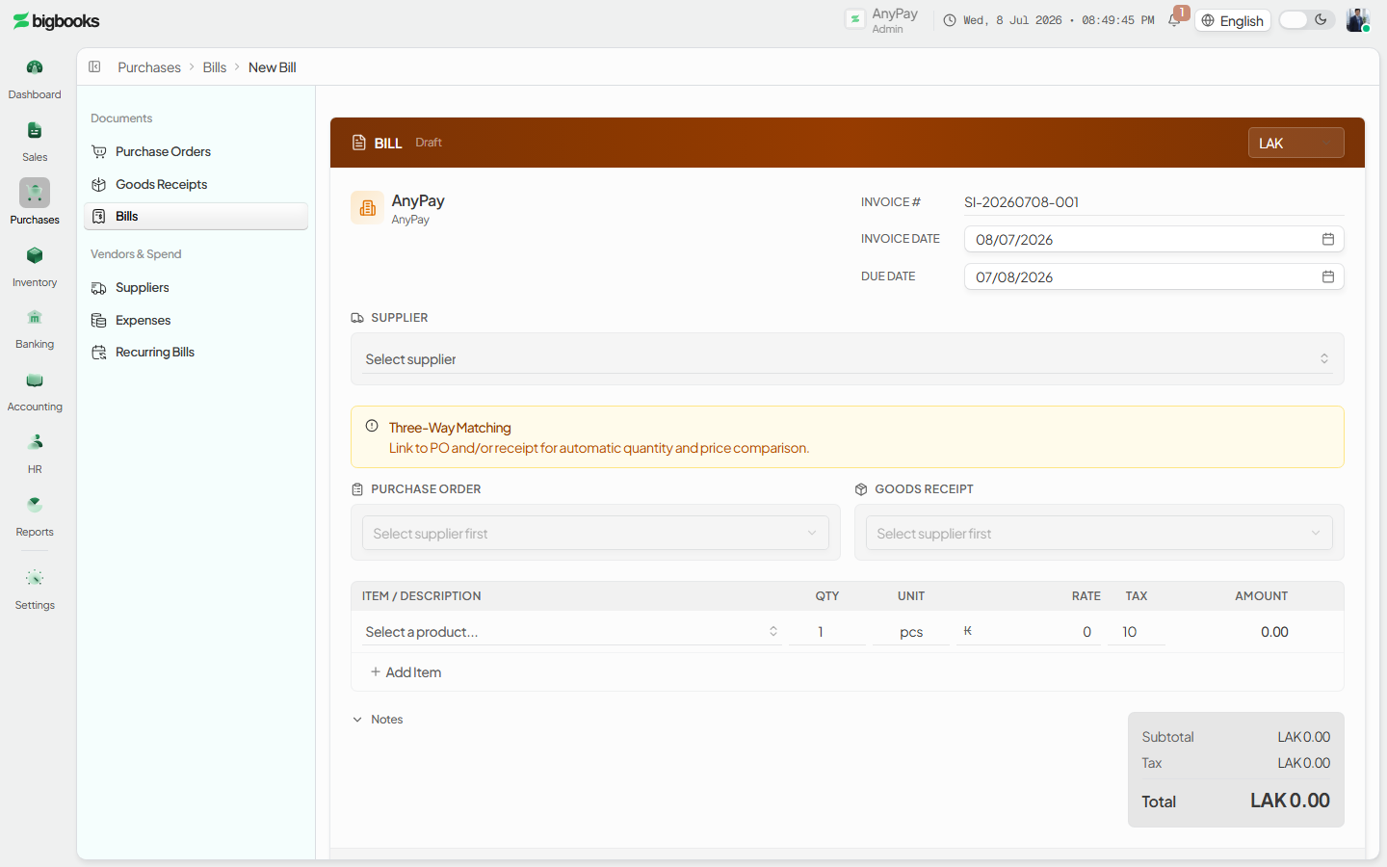Screen dimensions: 1387x867
Task: Click the Tax LAK 0.00 value in summary
Action: 1304,763
